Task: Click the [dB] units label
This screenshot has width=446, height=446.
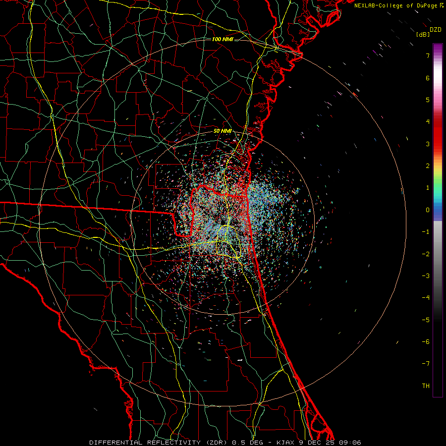Action: point(423,34)
